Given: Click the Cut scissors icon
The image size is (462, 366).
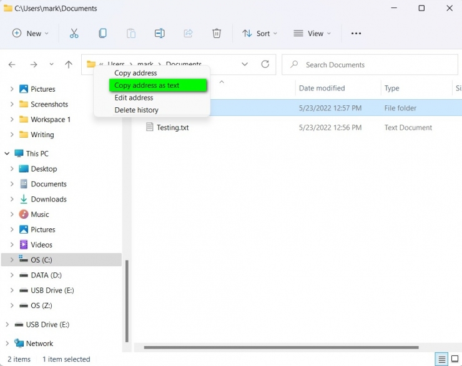Looking at the screenshot, I should tap(74, 33).
